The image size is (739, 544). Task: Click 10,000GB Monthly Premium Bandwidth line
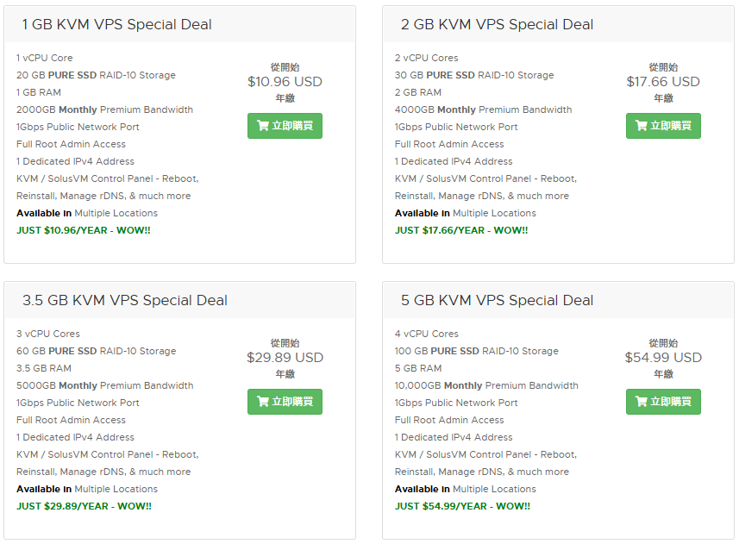click(486, 385)
